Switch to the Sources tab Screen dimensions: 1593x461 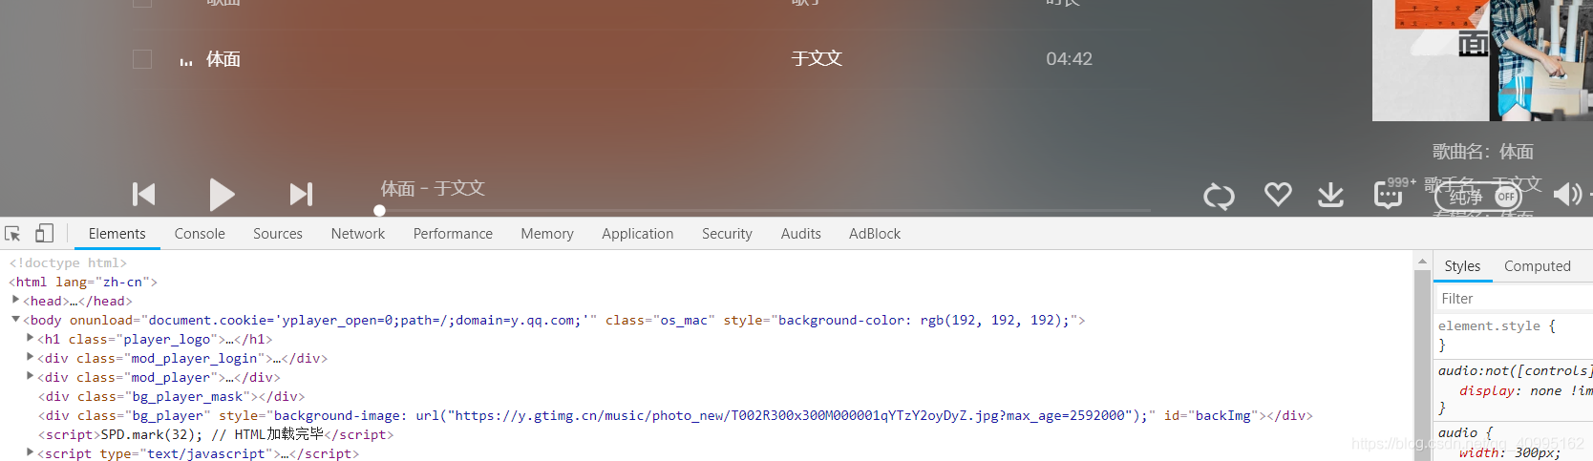click(x=278, y=234)
